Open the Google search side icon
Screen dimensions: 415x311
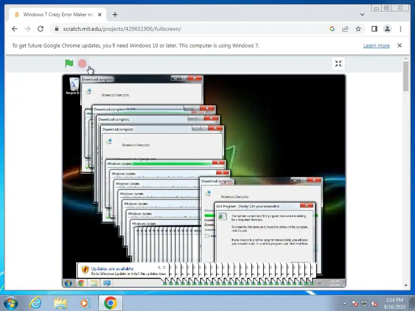click(332, 29)
